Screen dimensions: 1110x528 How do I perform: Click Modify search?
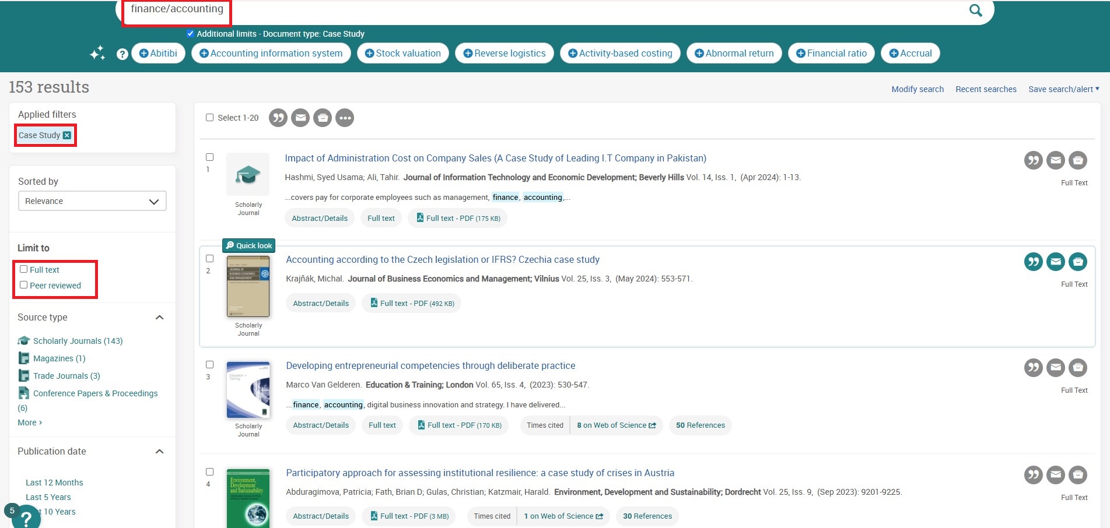pos(917,89)
